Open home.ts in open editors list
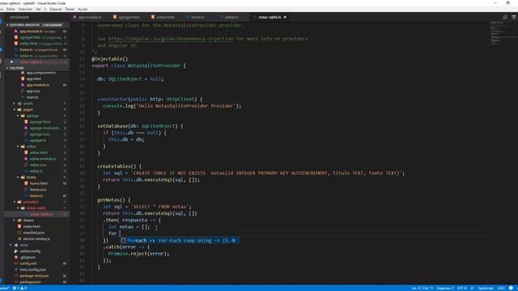The width and height of the screenshot is (518, 291). 37,50
